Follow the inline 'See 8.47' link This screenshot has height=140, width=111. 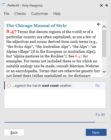[x=79, y=56]
